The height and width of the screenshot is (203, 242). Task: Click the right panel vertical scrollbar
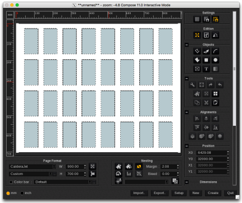234,69
